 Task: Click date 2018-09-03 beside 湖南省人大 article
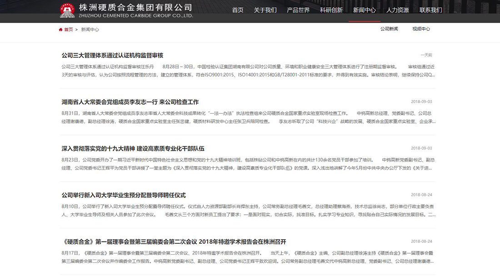tap(421, 101)
